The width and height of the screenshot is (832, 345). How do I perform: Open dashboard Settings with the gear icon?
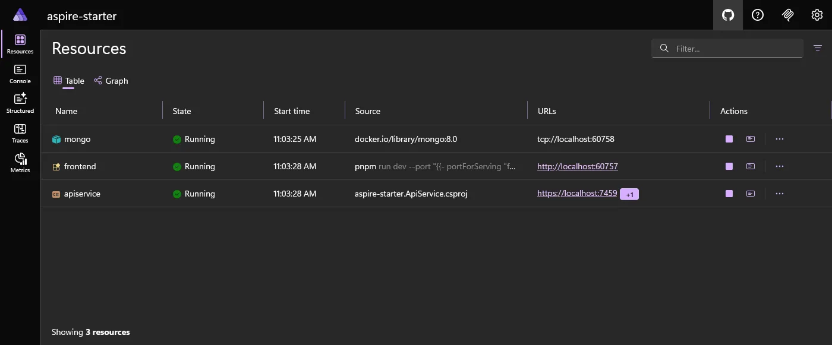(x=817, y=15)
